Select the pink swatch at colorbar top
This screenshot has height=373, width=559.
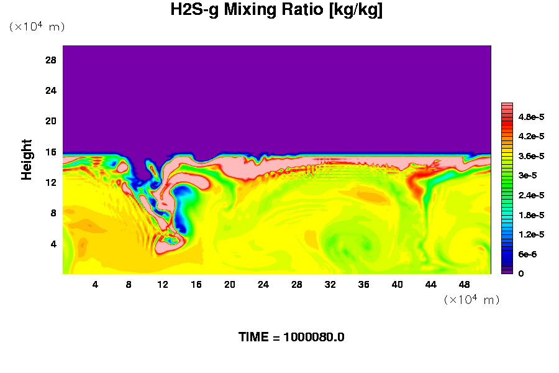point(506,106)
